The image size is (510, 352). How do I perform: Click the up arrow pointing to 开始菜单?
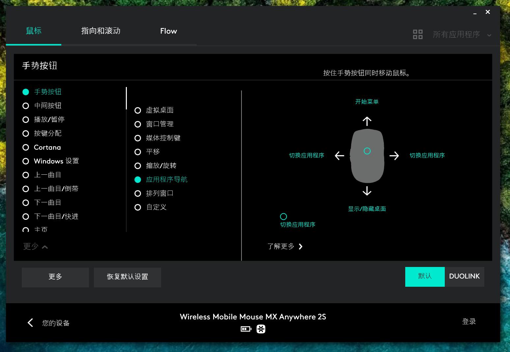tap(367, 121)
